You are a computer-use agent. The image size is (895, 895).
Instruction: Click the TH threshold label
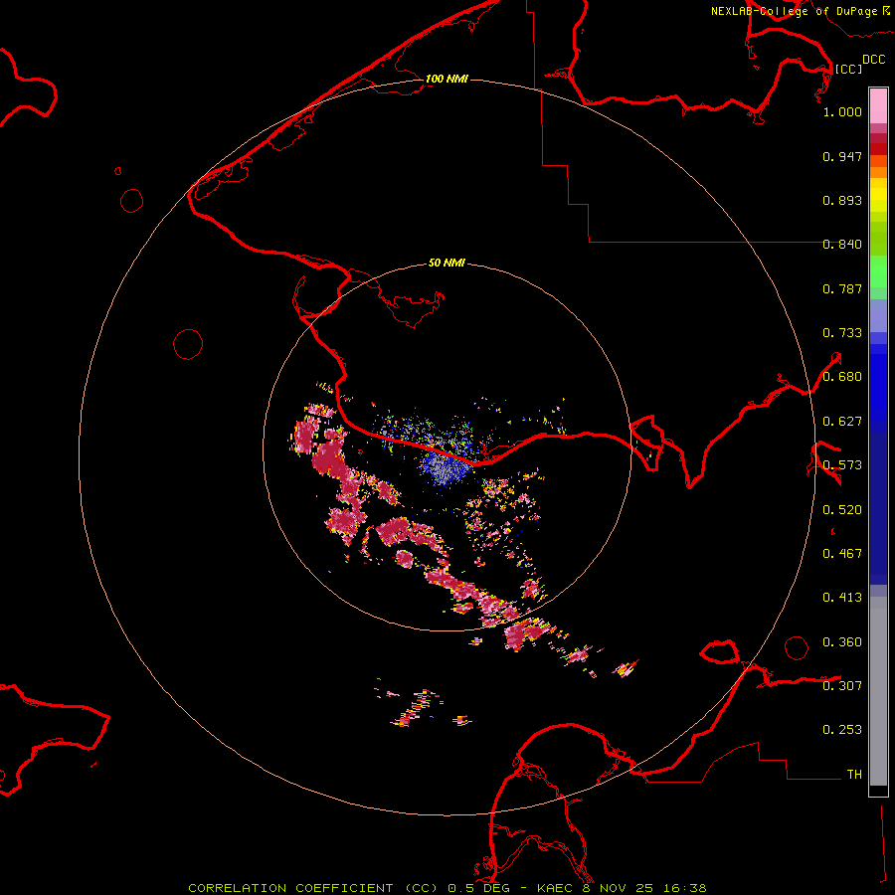pyautogui.click(x=853, y=774)
